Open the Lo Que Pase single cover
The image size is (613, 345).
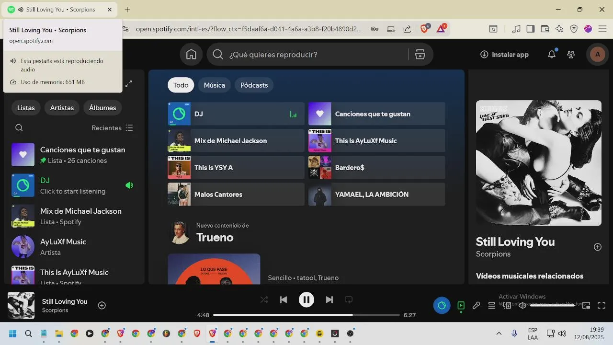[x=214, y=269]
